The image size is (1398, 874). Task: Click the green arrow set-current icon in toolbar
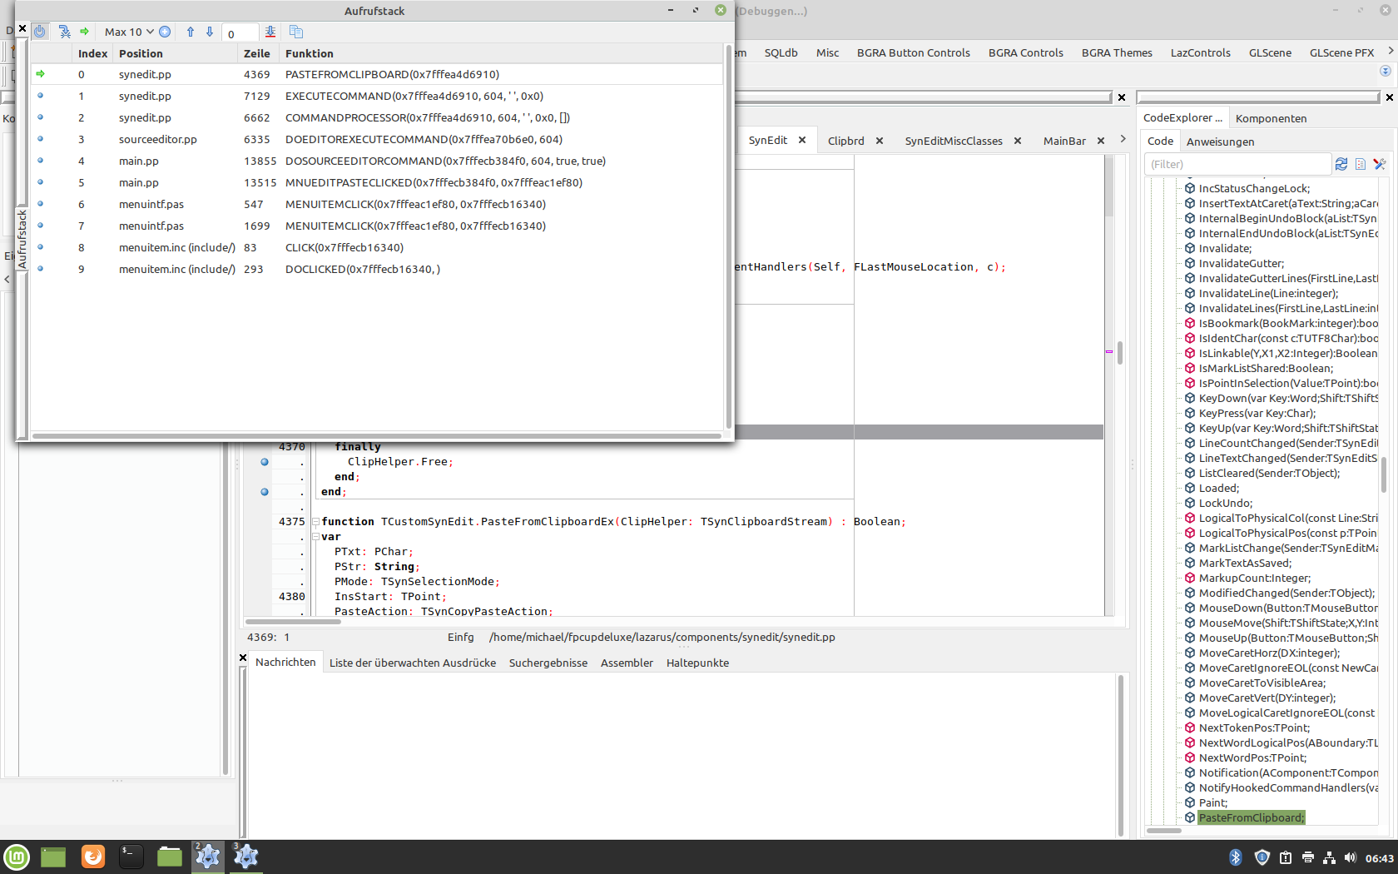[84, 32]
